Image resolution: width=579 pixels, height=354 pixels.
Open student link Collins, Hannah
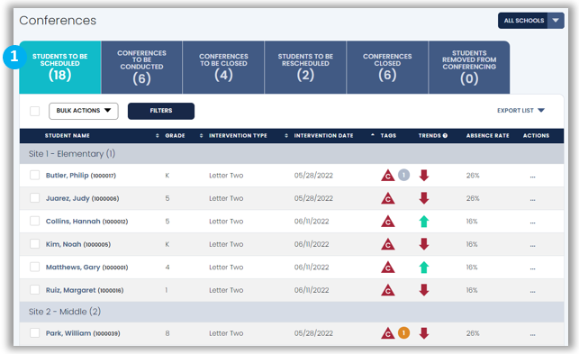86,221
